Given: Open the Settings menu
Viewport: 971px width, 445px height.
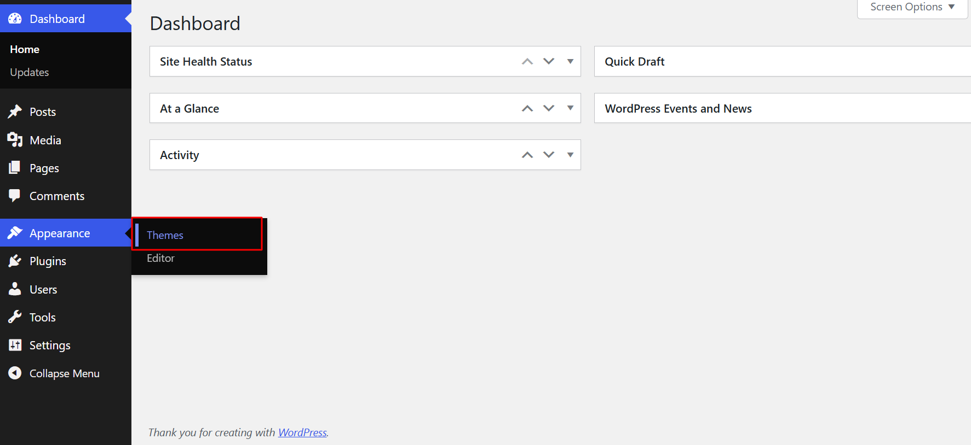Looking at the screenshot, I should click(x=66, y=345).
